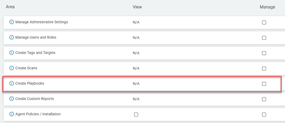Screen dimensions: 285x123
Task: Show info for Create Custom Reports
Action: click(11, 99)
